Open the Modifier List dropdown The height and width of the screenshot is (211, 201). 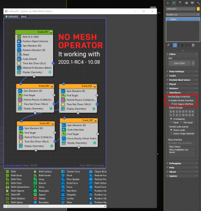point(183,14)
